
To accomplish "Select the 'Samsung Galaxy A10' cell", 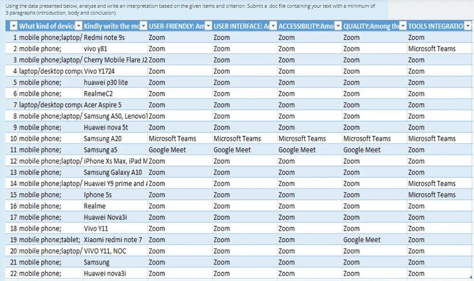I will coord(115,172).
